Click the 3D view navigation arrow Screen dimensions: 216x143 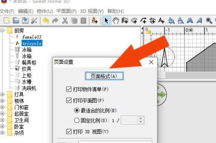[162, 94]
